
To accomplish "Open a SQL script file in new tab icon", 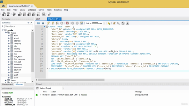I will click(x=9, y=14).
